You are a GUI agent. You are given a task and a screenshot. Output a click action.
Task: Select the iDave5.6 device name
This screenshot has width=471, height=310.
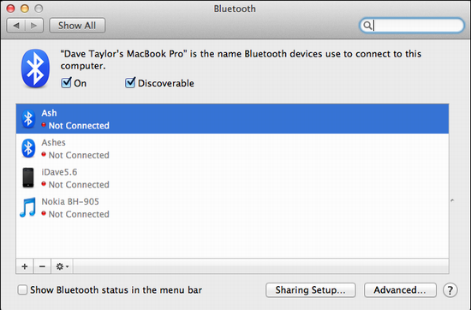click(59, 172)
